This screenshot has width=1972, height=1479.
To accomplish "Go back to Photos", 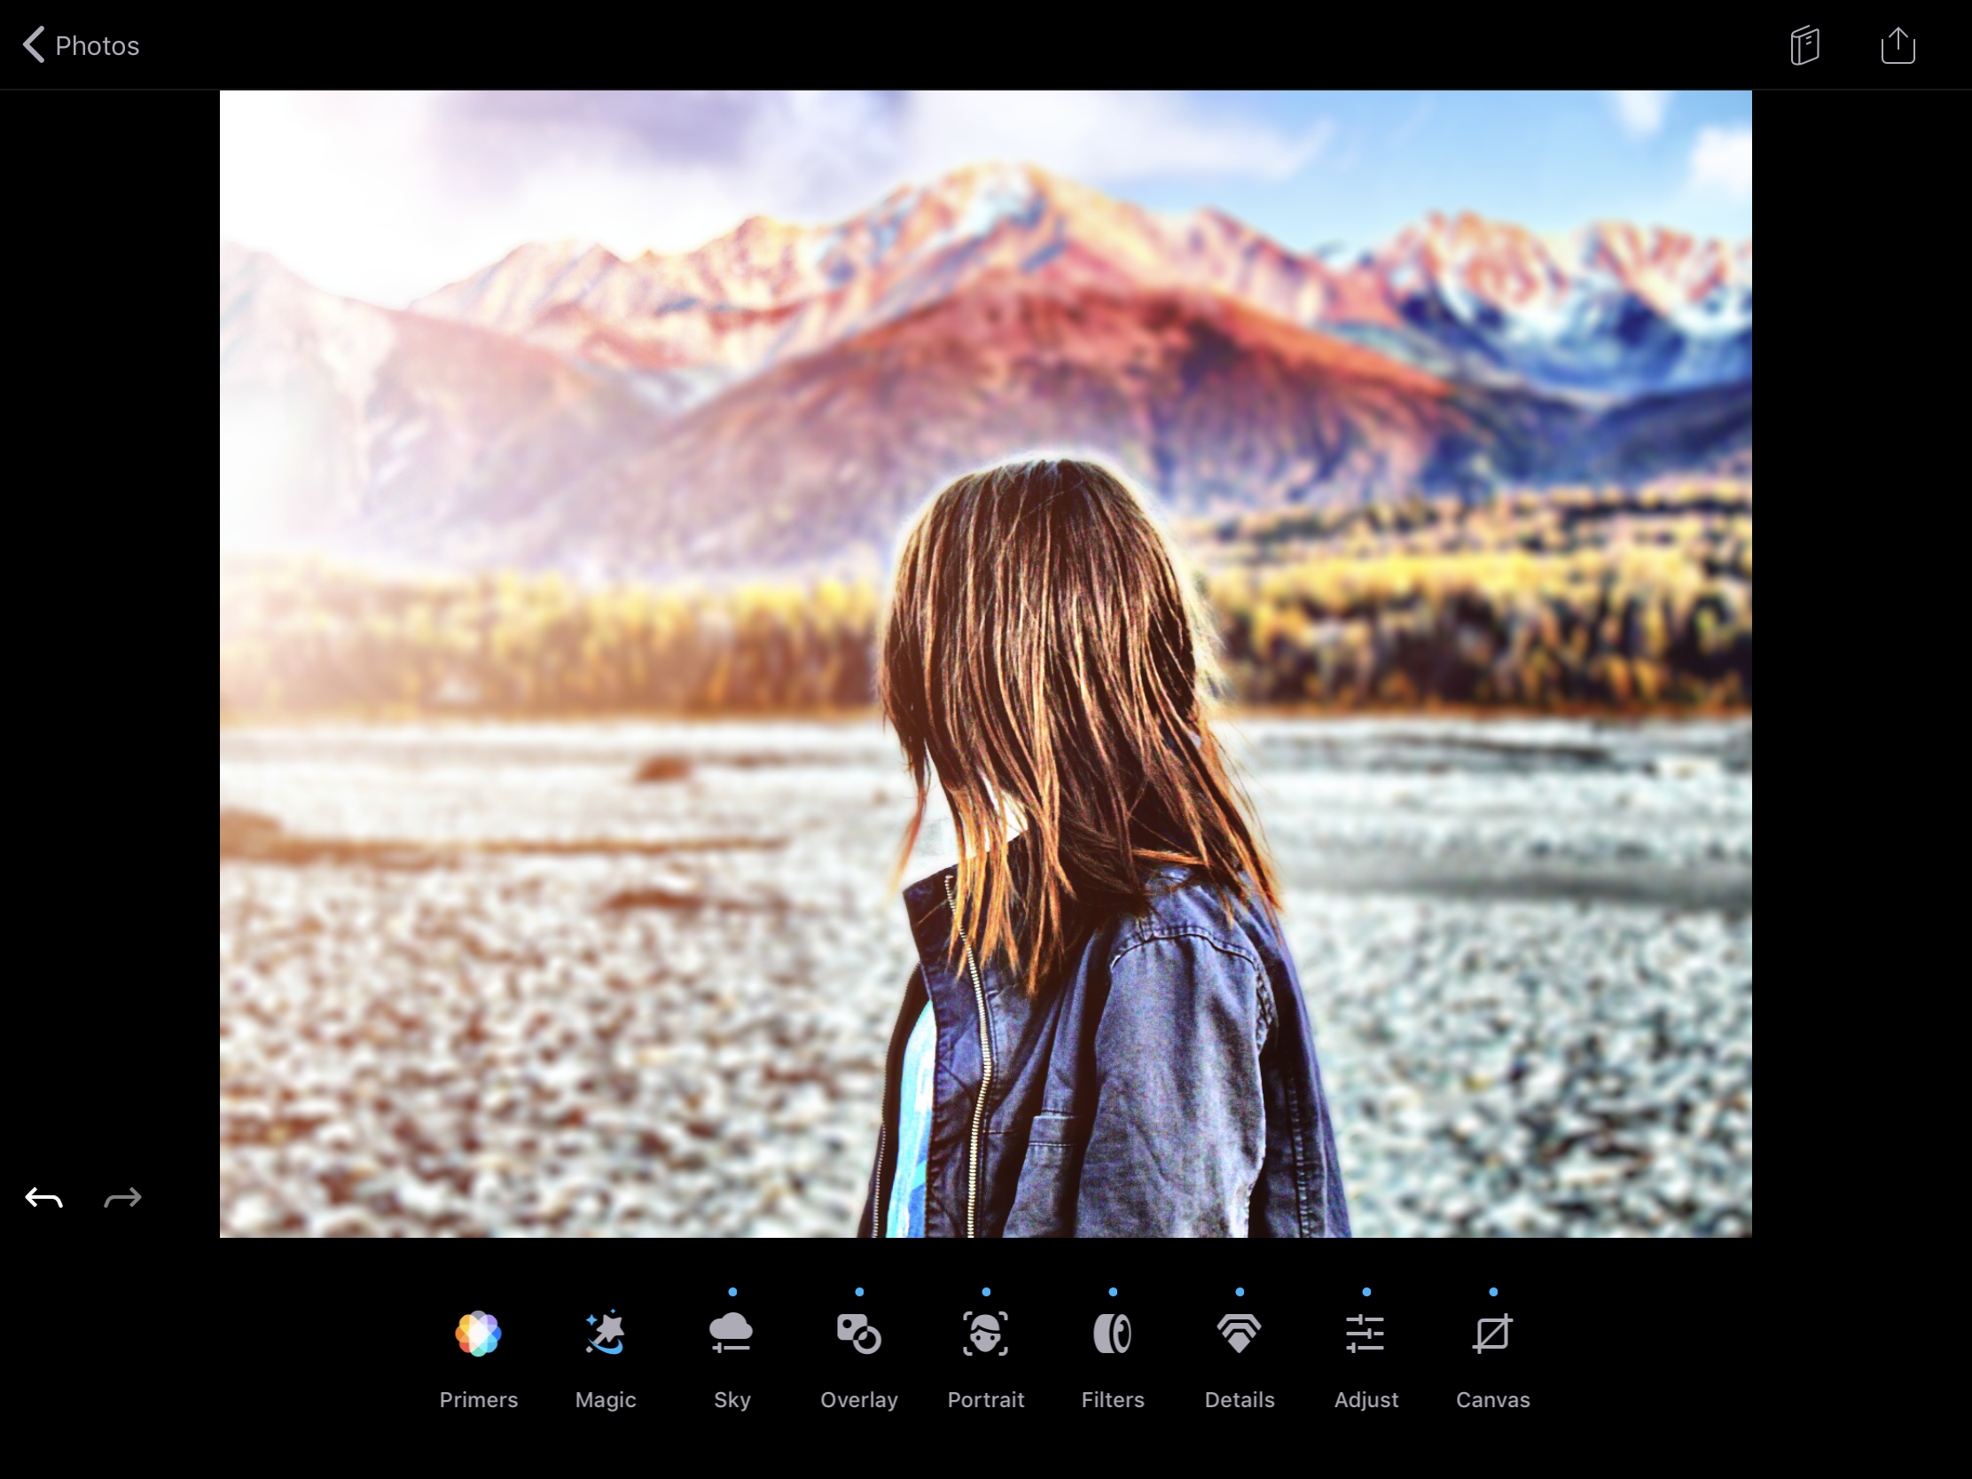I will point(97,45).
